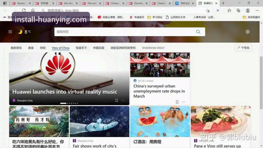Bookmark the China unemployment rate article
The height and width of the screenshot is (148, 263).
(177, 102)
